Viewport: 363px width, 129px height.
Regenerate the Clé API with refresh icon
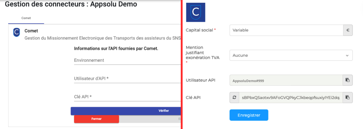click(x=234, y=98)
